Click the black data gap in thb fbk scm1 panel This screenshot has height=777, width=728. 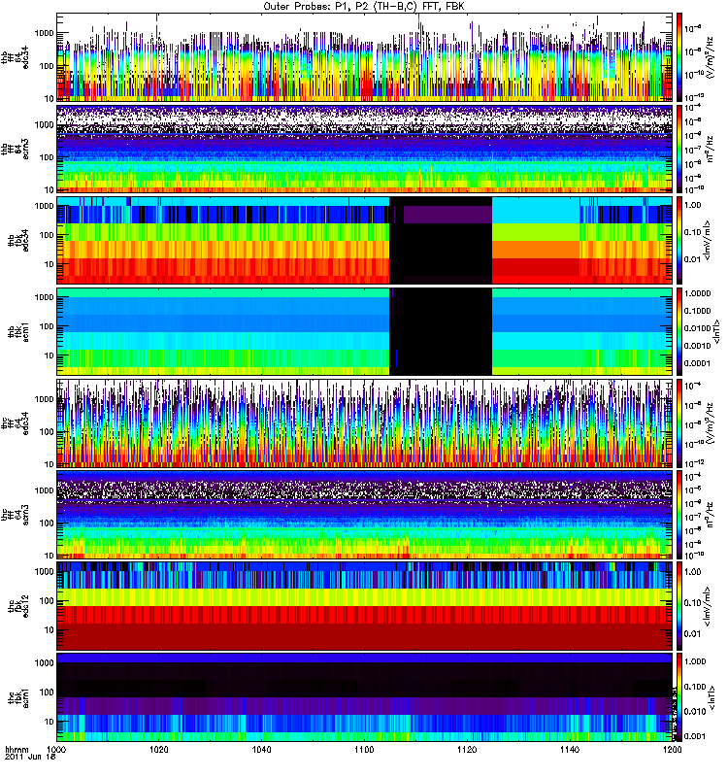(441, 331)
